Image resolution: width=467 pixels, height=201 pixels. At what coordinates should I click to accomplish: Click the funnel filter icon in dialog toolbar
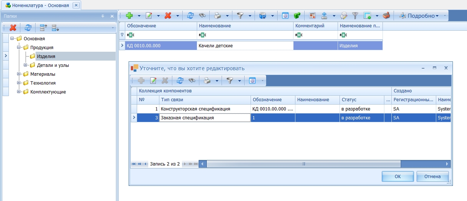(230, 80)
